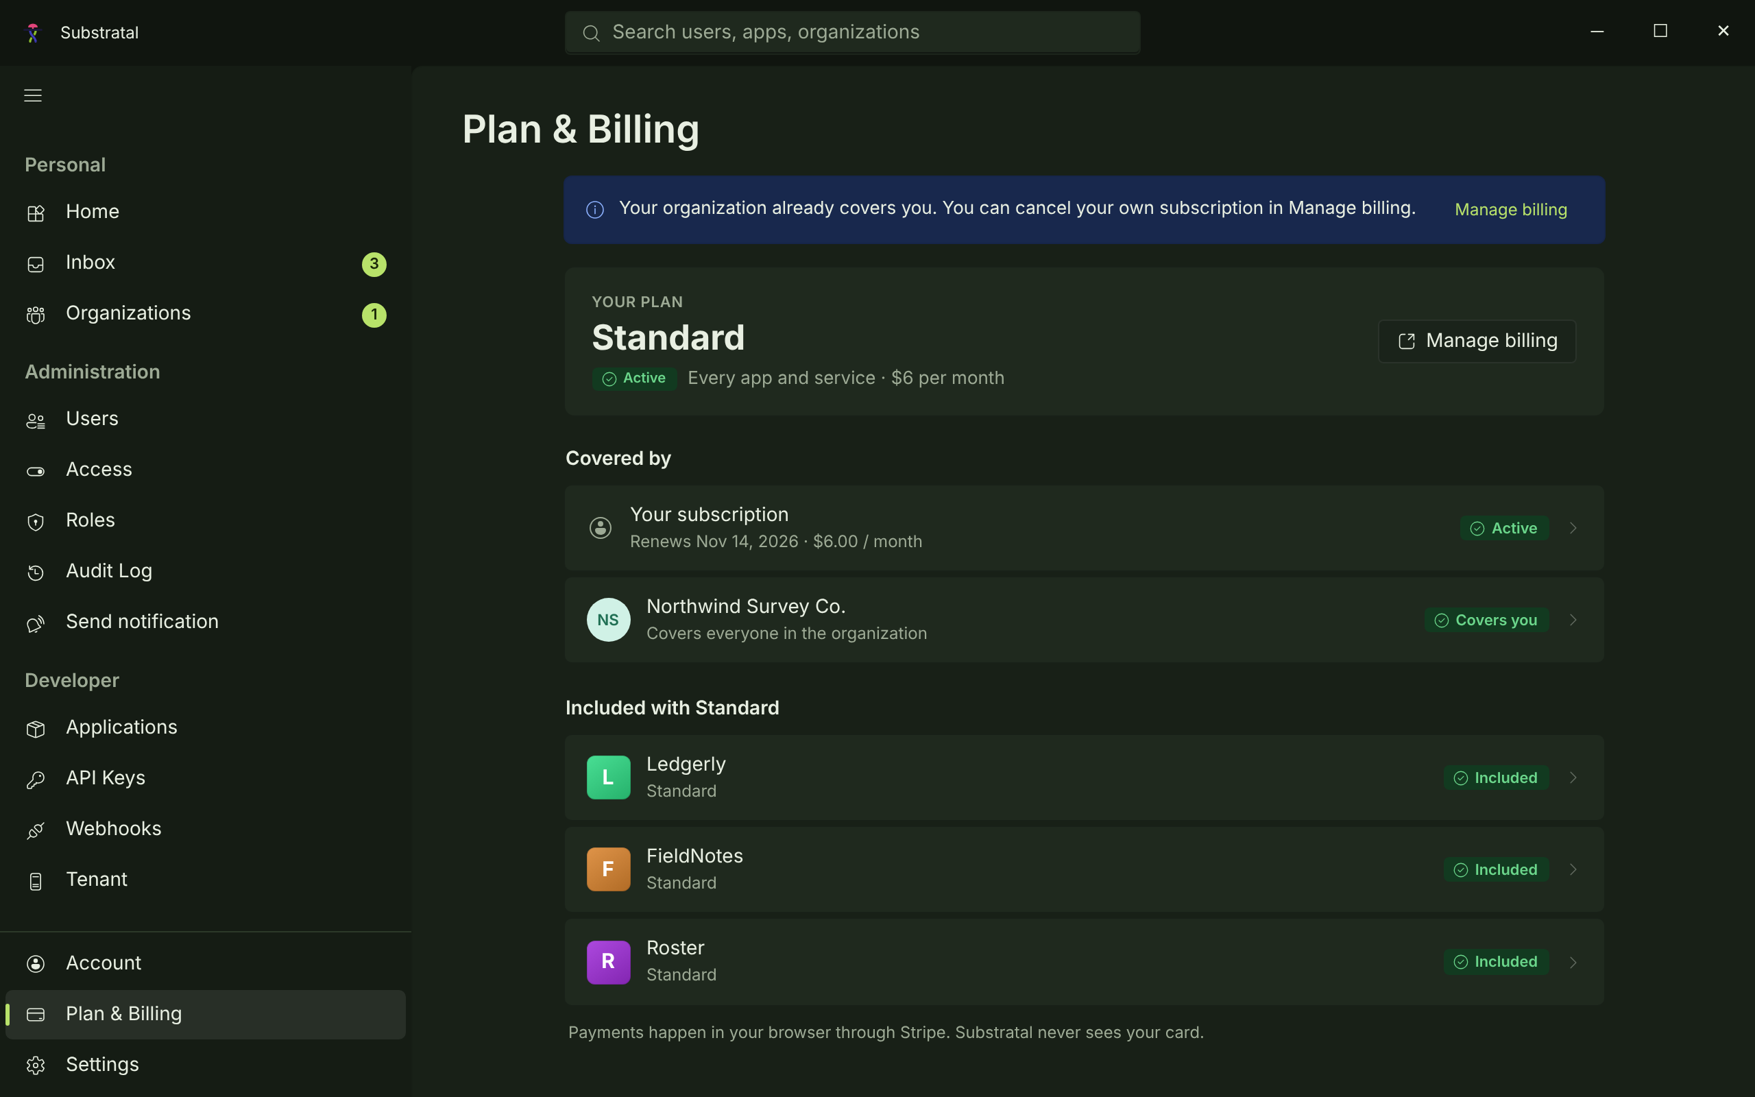Click the Ledgerly green L app icon
1755x1097 pixels.
(x=609, y=777)
